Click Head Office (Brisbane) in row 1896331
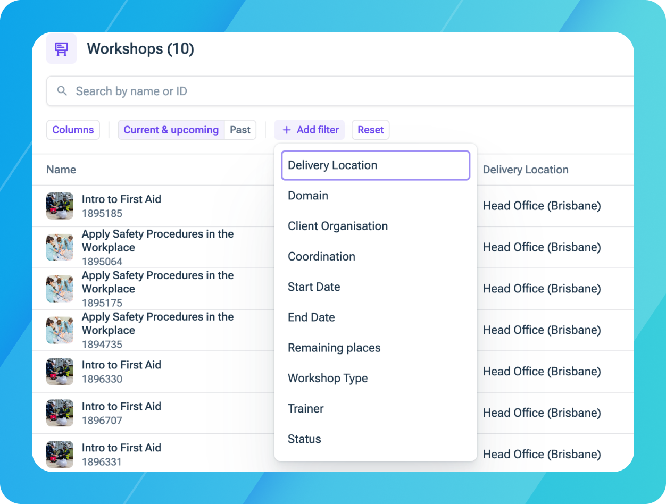Viewport: 666px width, 504px height. click(x=542, y=455)
